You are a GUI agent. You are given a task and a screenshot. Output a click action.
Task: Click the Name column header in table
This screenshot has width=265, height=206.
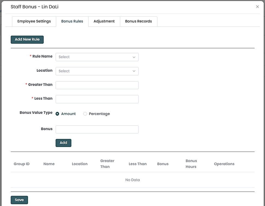pos(49,164)
